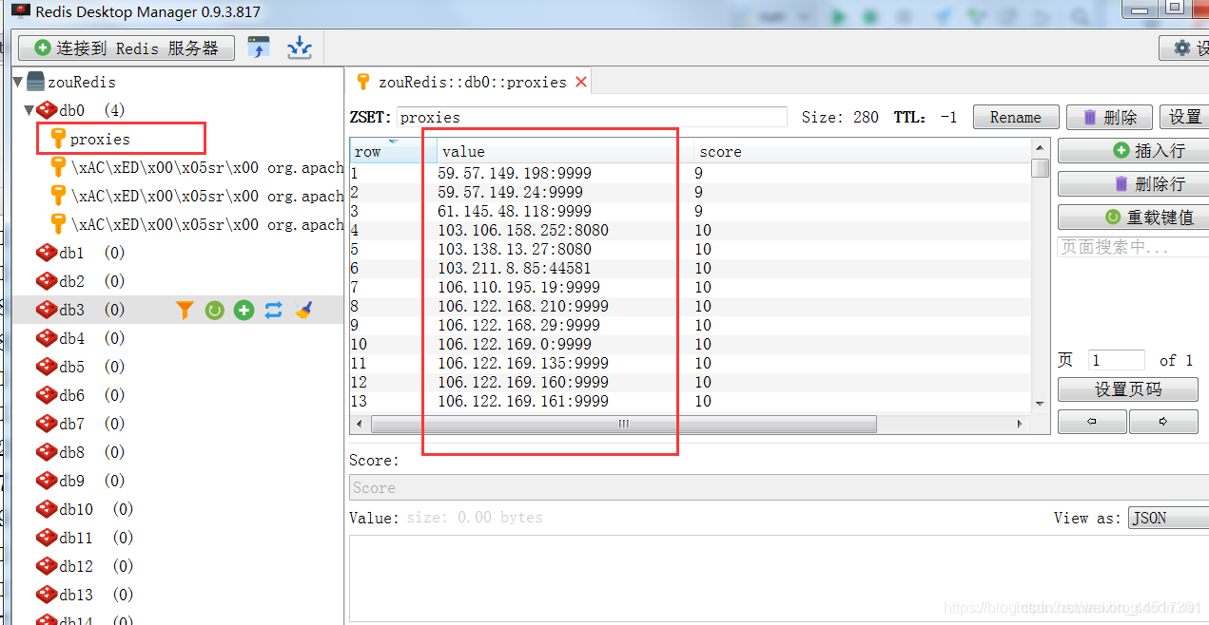
Task: Go to the next page arrow
Action: pyautogui.click(x=1163, y=421)
